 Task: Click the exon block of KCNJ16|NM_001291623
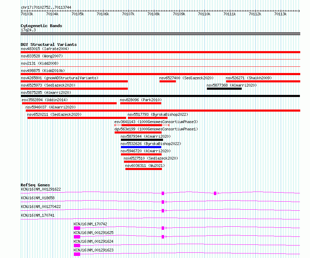[77, 254]
